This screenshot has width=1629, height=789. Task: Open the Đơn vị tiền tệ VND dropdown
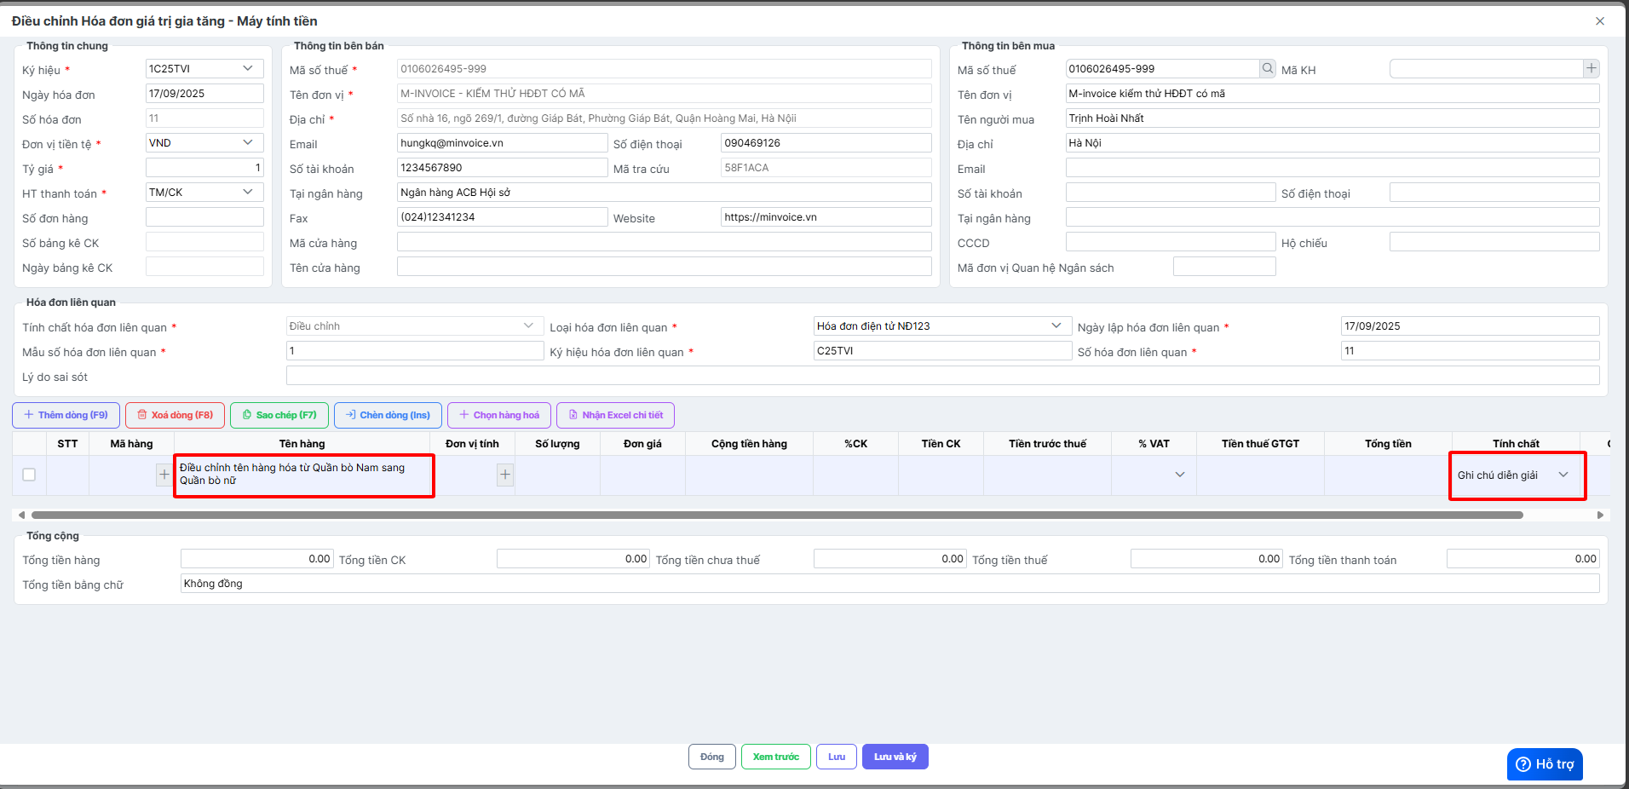pyautogui.click(x=248, y=143)
